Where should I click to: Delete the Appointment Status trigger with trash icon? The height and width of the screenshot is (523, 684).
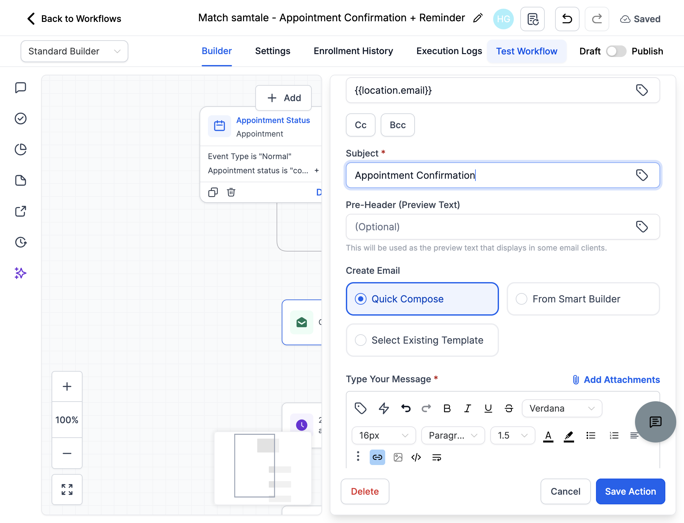tap(231, 192)
